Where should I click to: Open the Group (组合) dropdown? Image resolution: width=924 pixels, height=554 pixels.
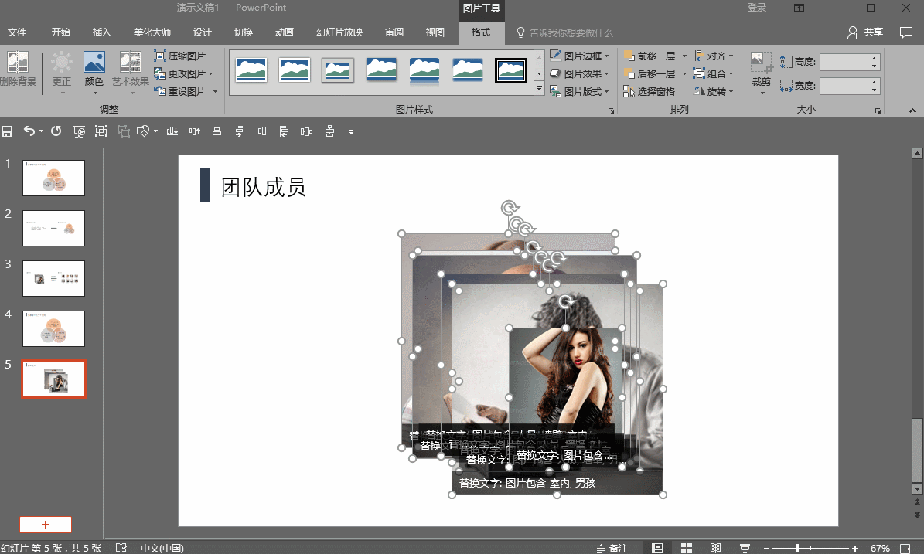tap(714, 73)
